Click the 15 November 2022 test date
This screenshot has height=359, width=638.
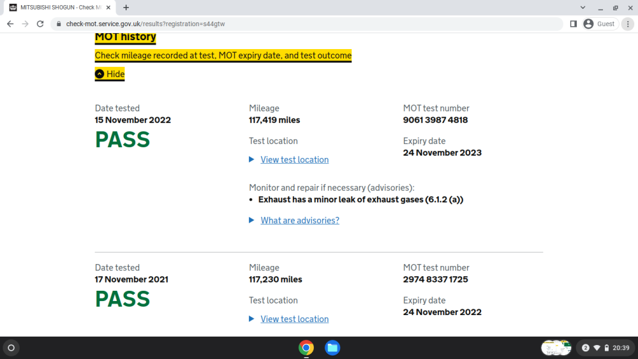point(133,121)
